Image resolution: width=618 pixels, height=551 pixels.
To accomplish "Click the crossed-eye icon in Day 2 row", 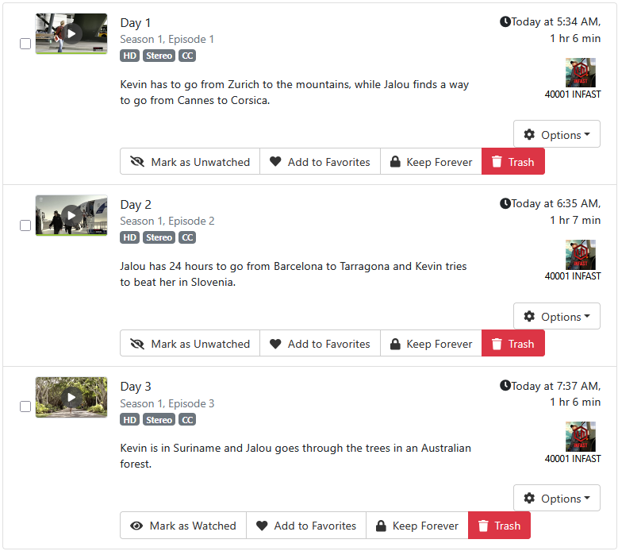I will pyautogui.click(x=137, y=344).
